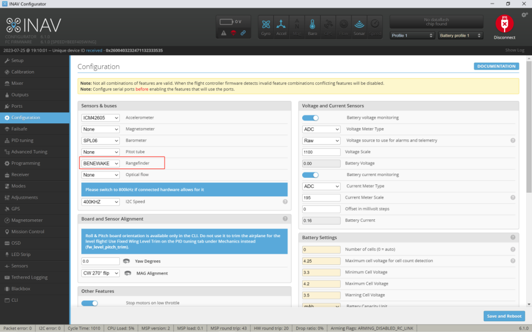Viewport: 532px width, 332px height.
Task: Open help for Current Meter Scale
Action: pyautogui.click(x=513, y=197)
